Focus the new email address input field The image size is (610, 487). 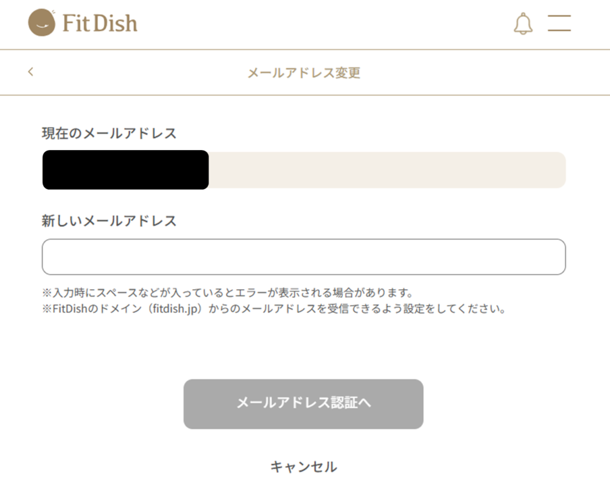[x=303, y=257]
